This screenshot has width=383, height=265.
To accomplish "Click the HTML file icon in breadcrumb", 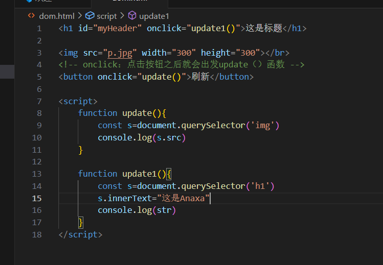I will [31, 16].
